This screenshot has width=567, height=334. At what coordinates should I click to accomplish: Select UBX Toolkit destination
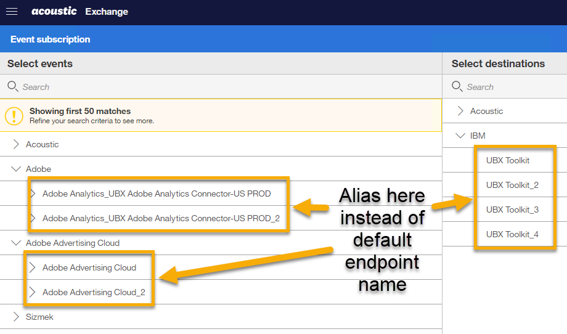click(508, 160)
